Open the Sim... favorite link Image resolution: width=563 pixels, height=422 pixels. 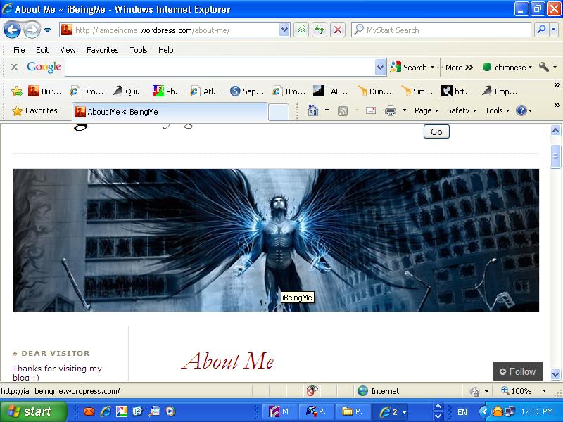pyautogui.click(x=417, y=91)
